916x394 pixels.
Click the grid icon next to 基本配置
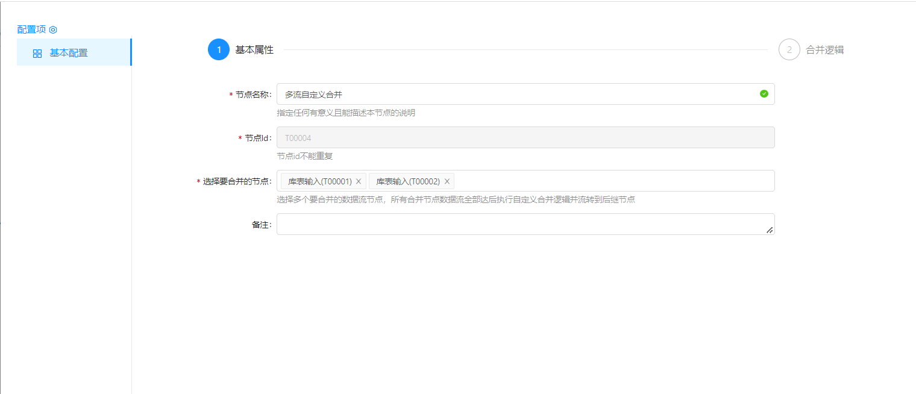point(37,53)
